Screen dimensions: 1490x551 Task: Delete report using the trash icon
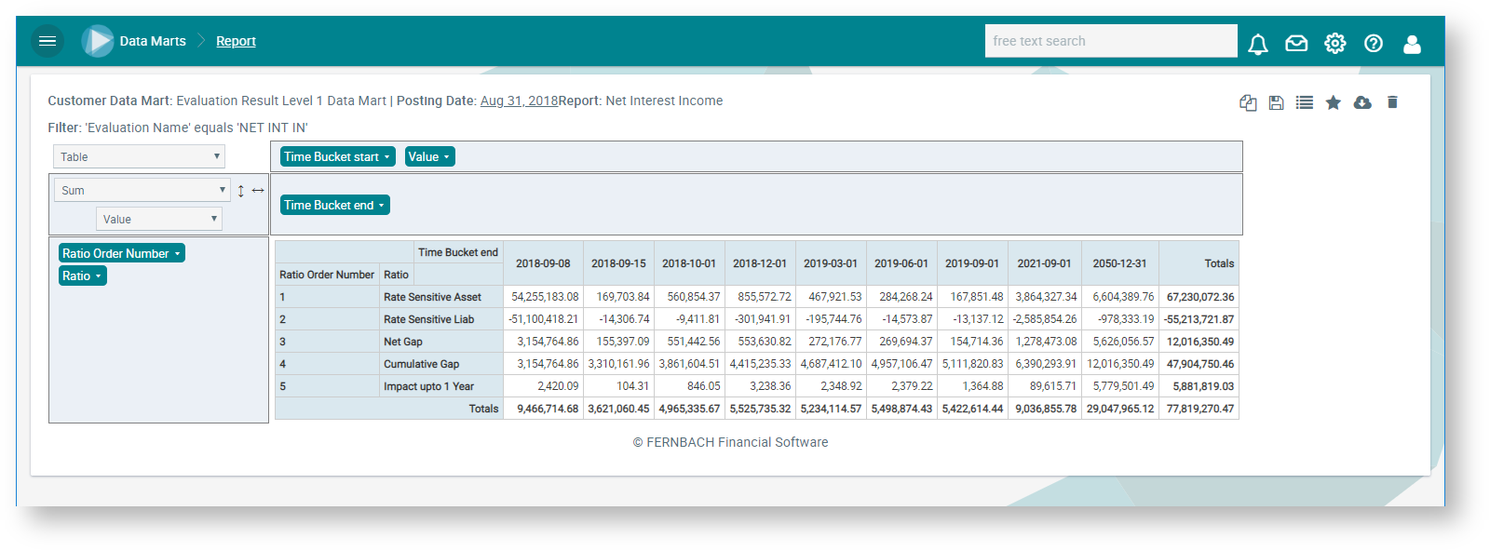point(1392,103)
